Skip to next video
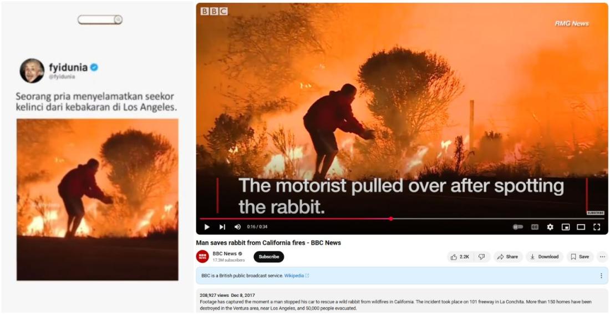 (222, 227)
